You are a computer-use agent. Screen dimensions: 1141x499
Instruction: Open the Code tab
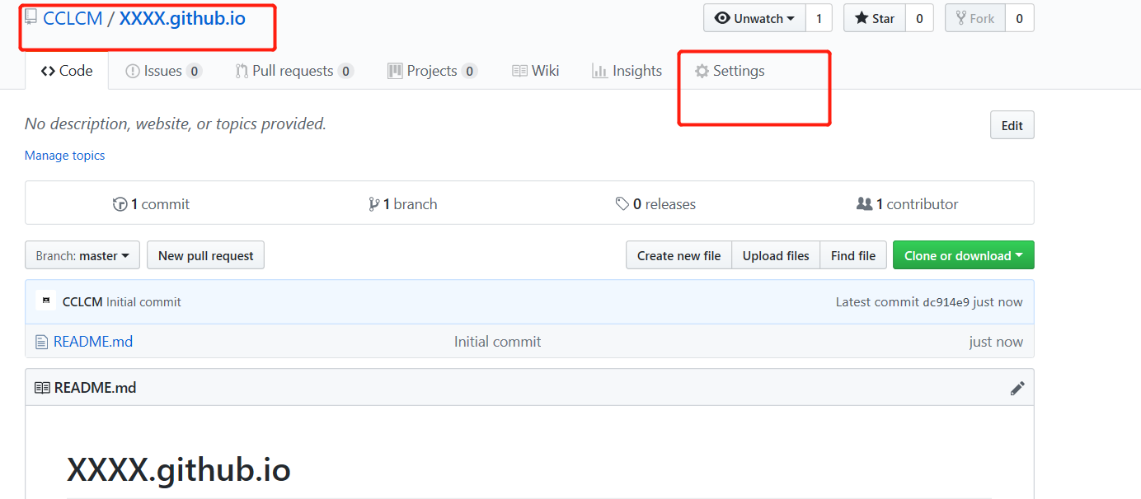pos(67,71)
